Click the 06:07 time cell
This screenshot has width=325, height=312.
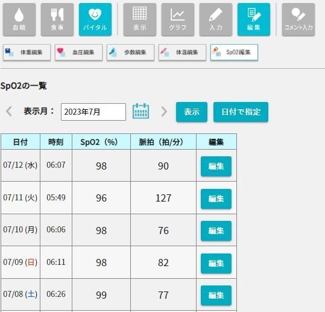point(56,165)
